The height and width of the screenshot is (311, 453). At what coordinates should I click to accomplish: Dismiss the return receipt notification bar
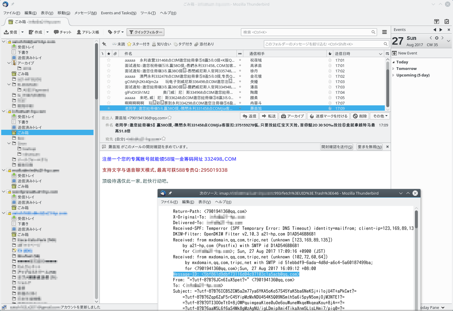(x=387, y=147)
